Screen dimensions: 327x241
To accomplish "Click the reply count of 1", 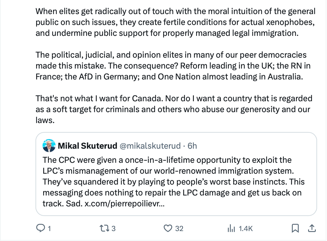I will click(49, 229).
